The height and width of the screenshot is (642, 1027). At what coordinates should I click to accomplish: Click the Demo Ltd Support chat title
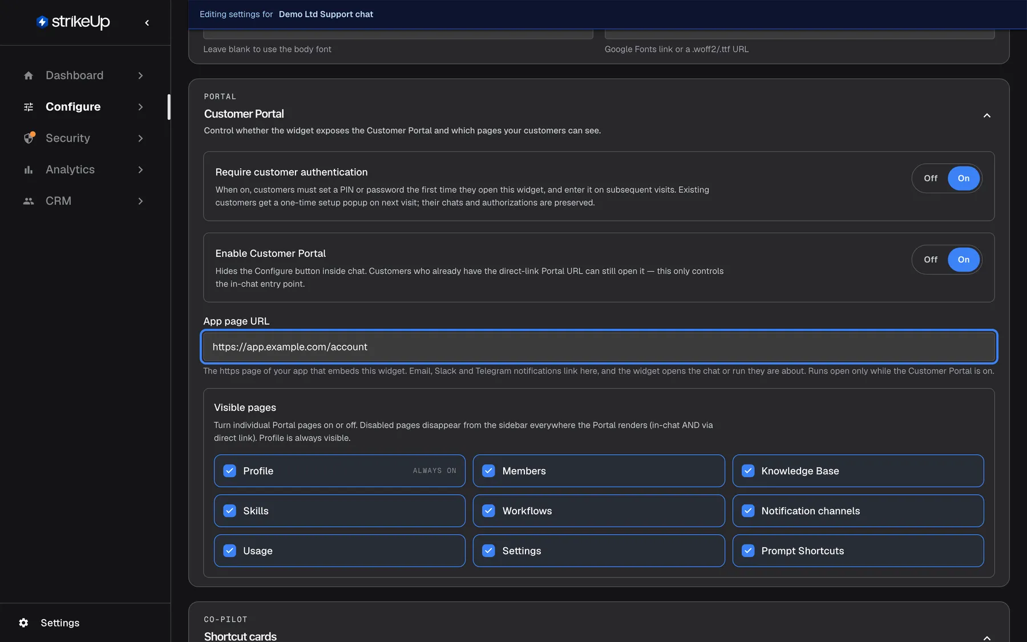[326, 14]
